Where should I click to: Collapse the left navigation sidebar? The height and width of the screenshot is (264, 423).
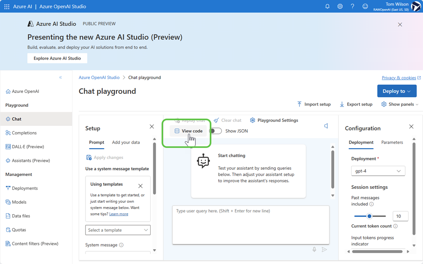click(x=60, y=77)
